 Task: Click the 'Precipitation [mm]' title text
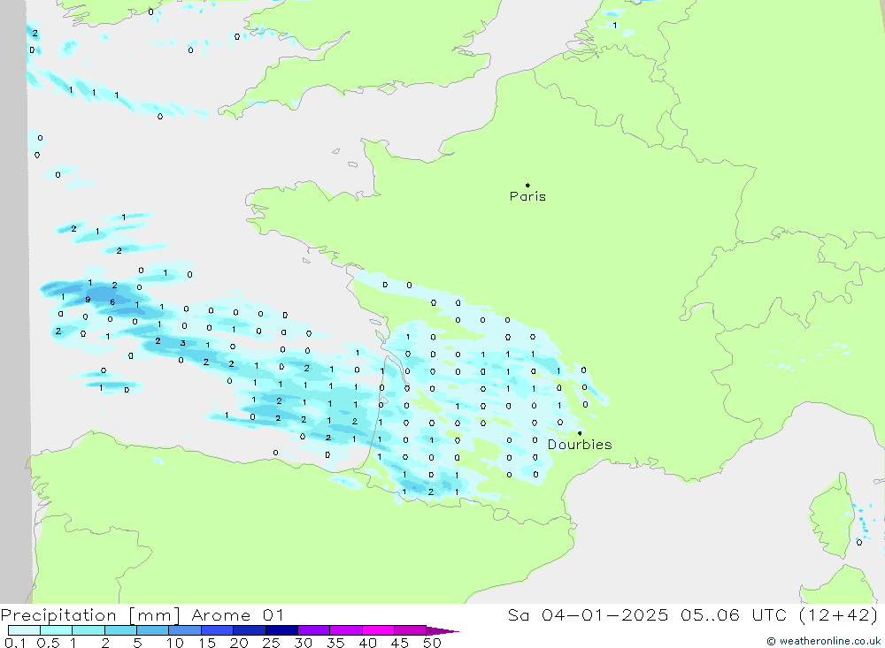tap(90, 615)
